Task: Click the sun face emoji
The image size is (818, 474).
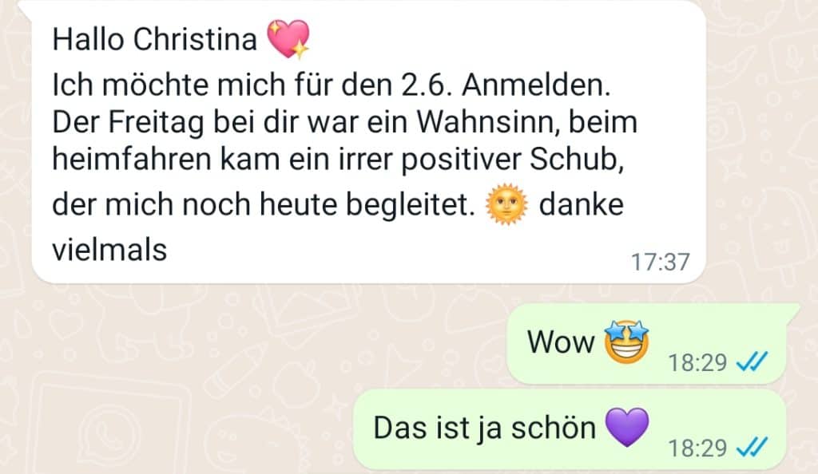Action: tap(506, 204)
